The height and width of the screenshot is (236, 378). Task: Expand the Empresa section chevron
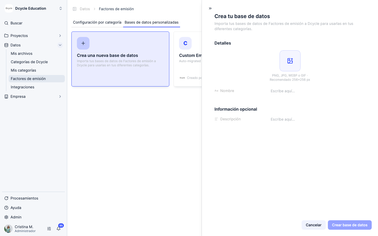[60, 96]
